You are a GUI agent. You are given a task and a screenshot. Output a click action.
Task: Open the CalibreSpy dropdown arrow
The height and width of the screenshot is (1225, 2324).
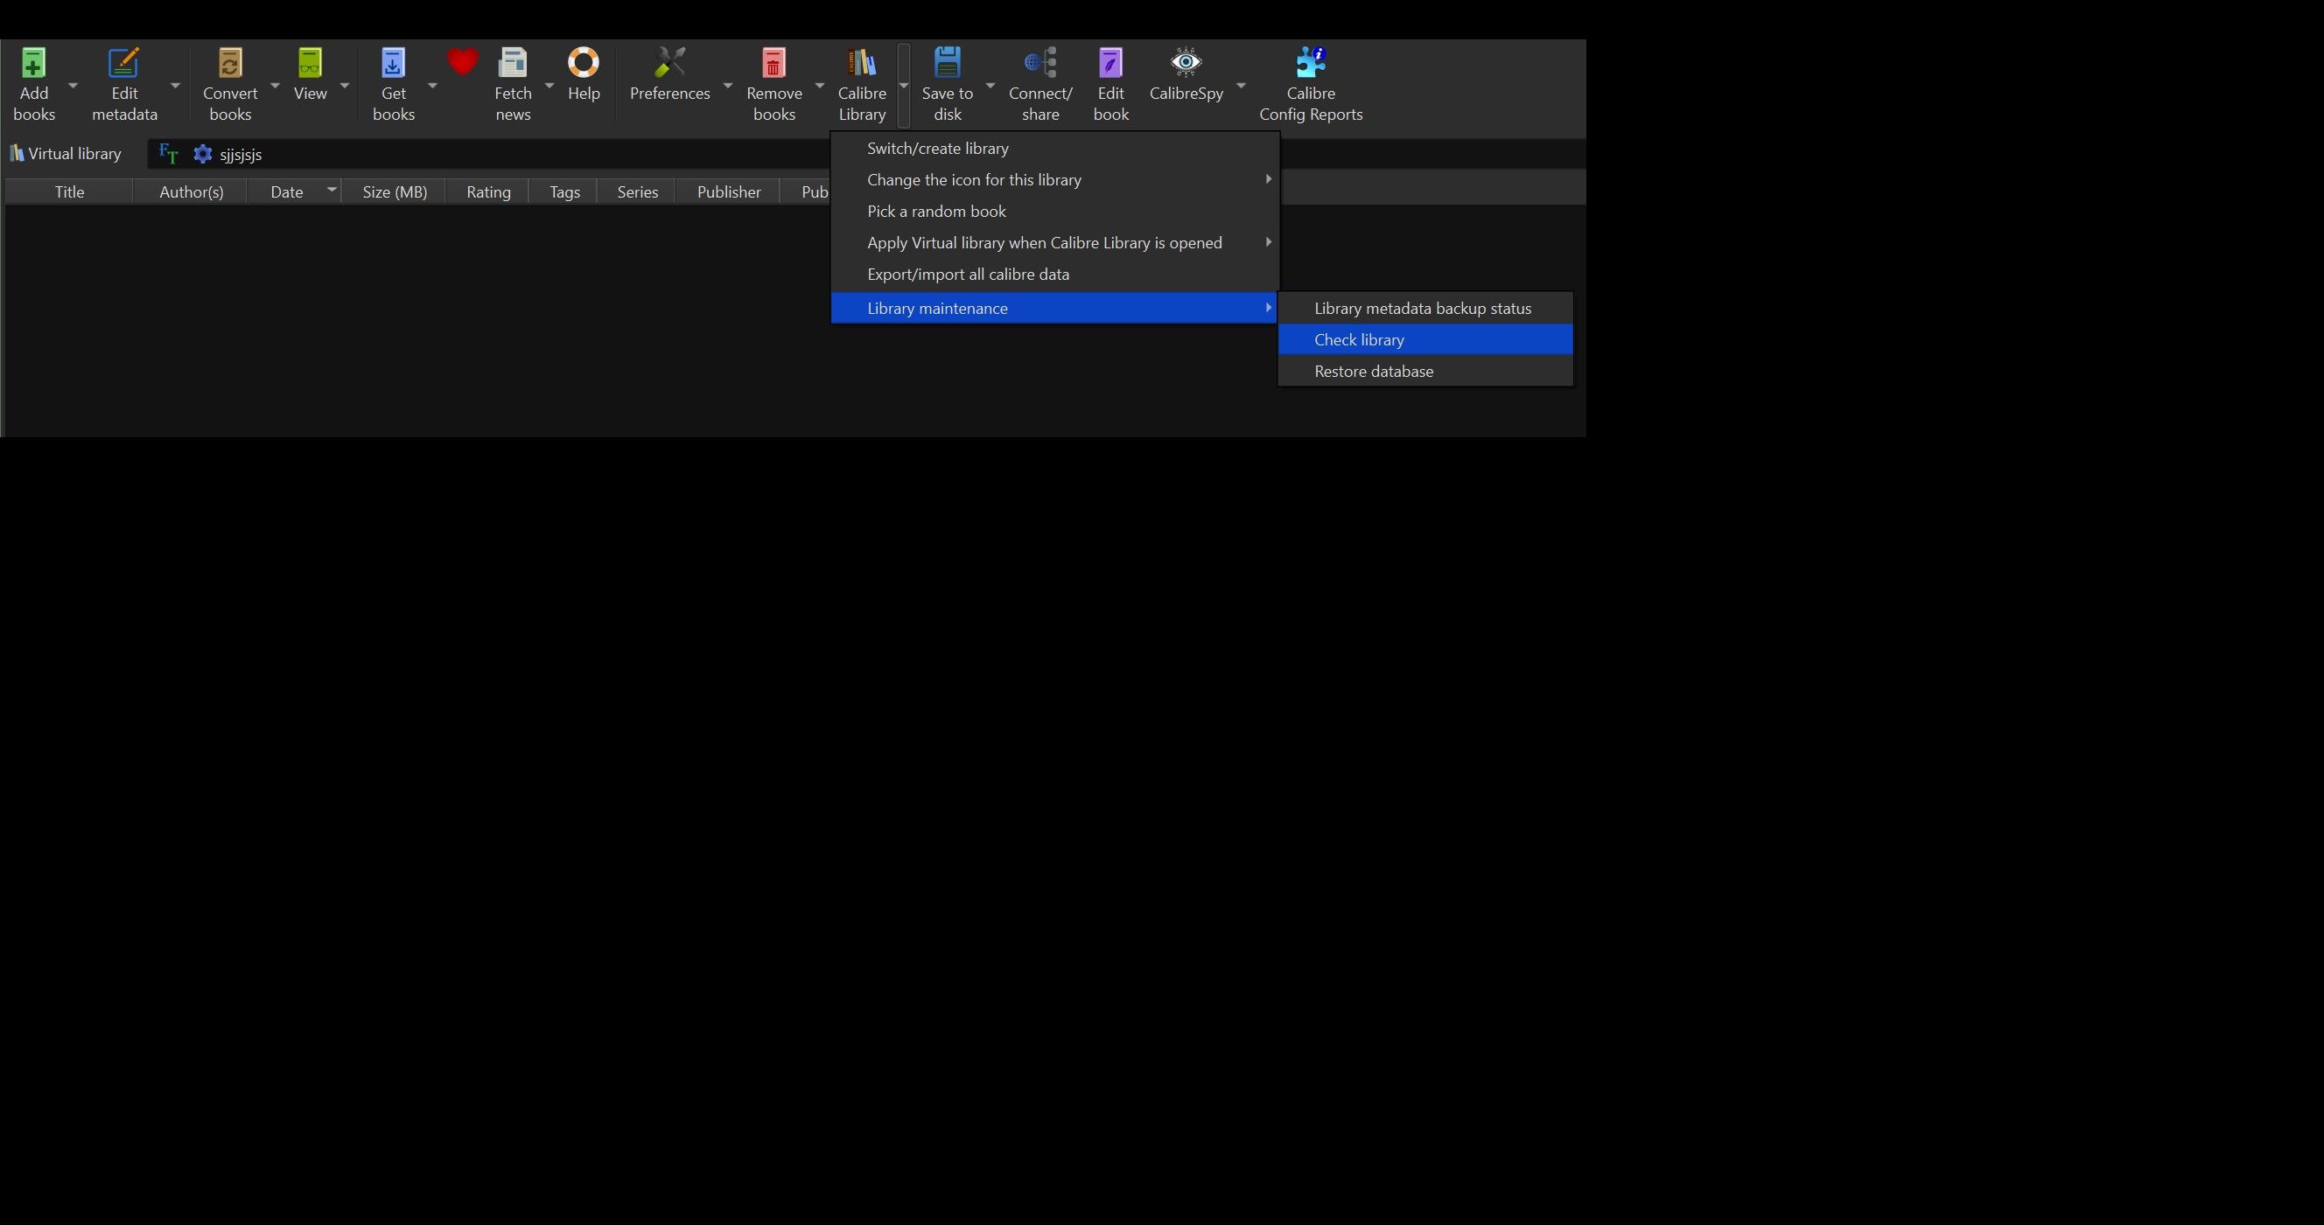pyautogui.click(x=1241, y=86)
